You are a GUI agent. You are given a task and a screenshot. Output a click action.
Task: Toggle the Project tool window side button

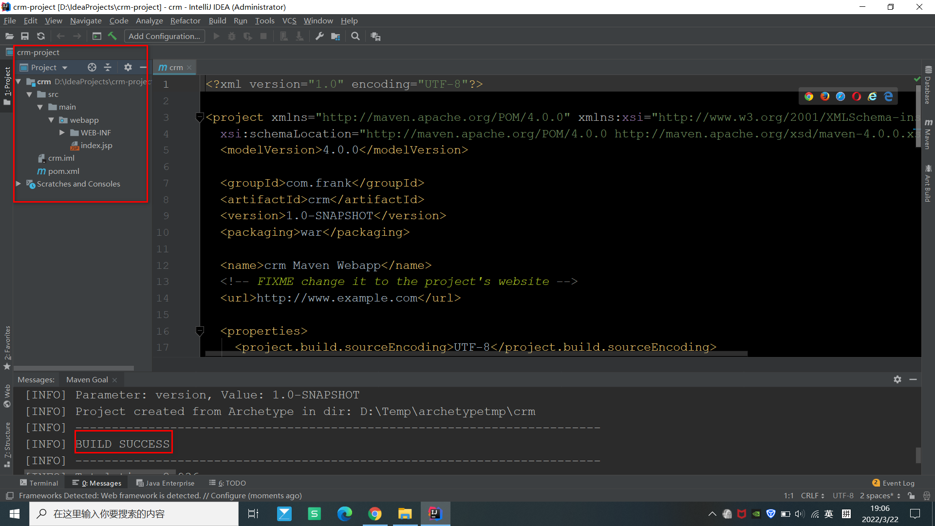click(x=7, y=85)
